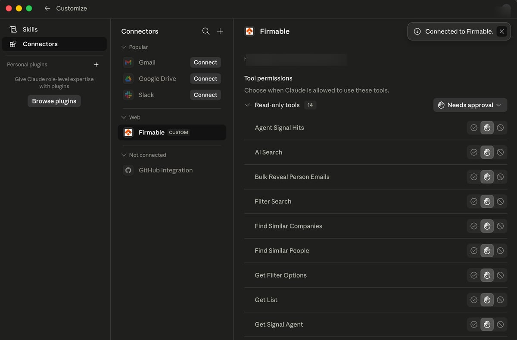Connect the Gmail connector

(206, 62)
